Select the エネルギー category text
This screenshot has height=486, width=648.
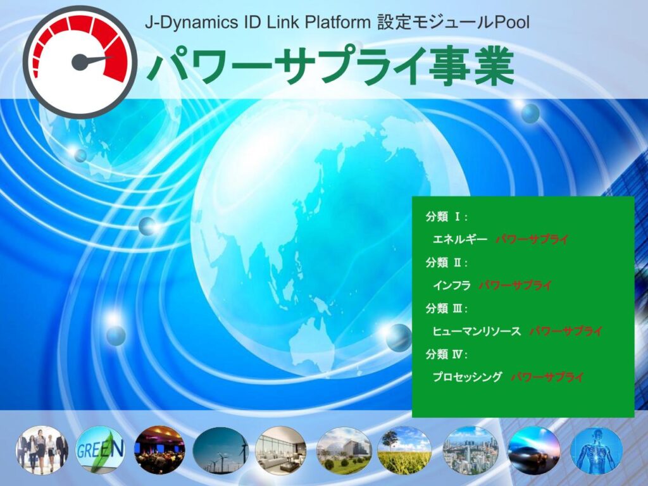pyautogui.click(x=459, y=239)
